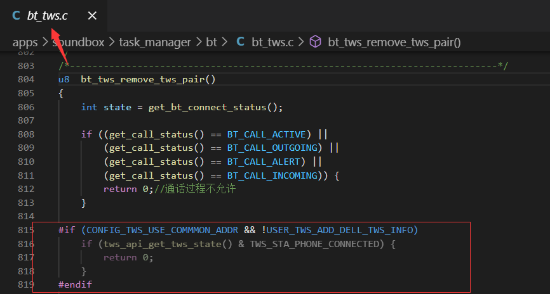Place cursor on bt_tws_remove_tws_pair function name
Viewport: 550px width, 294px height.
143,80
